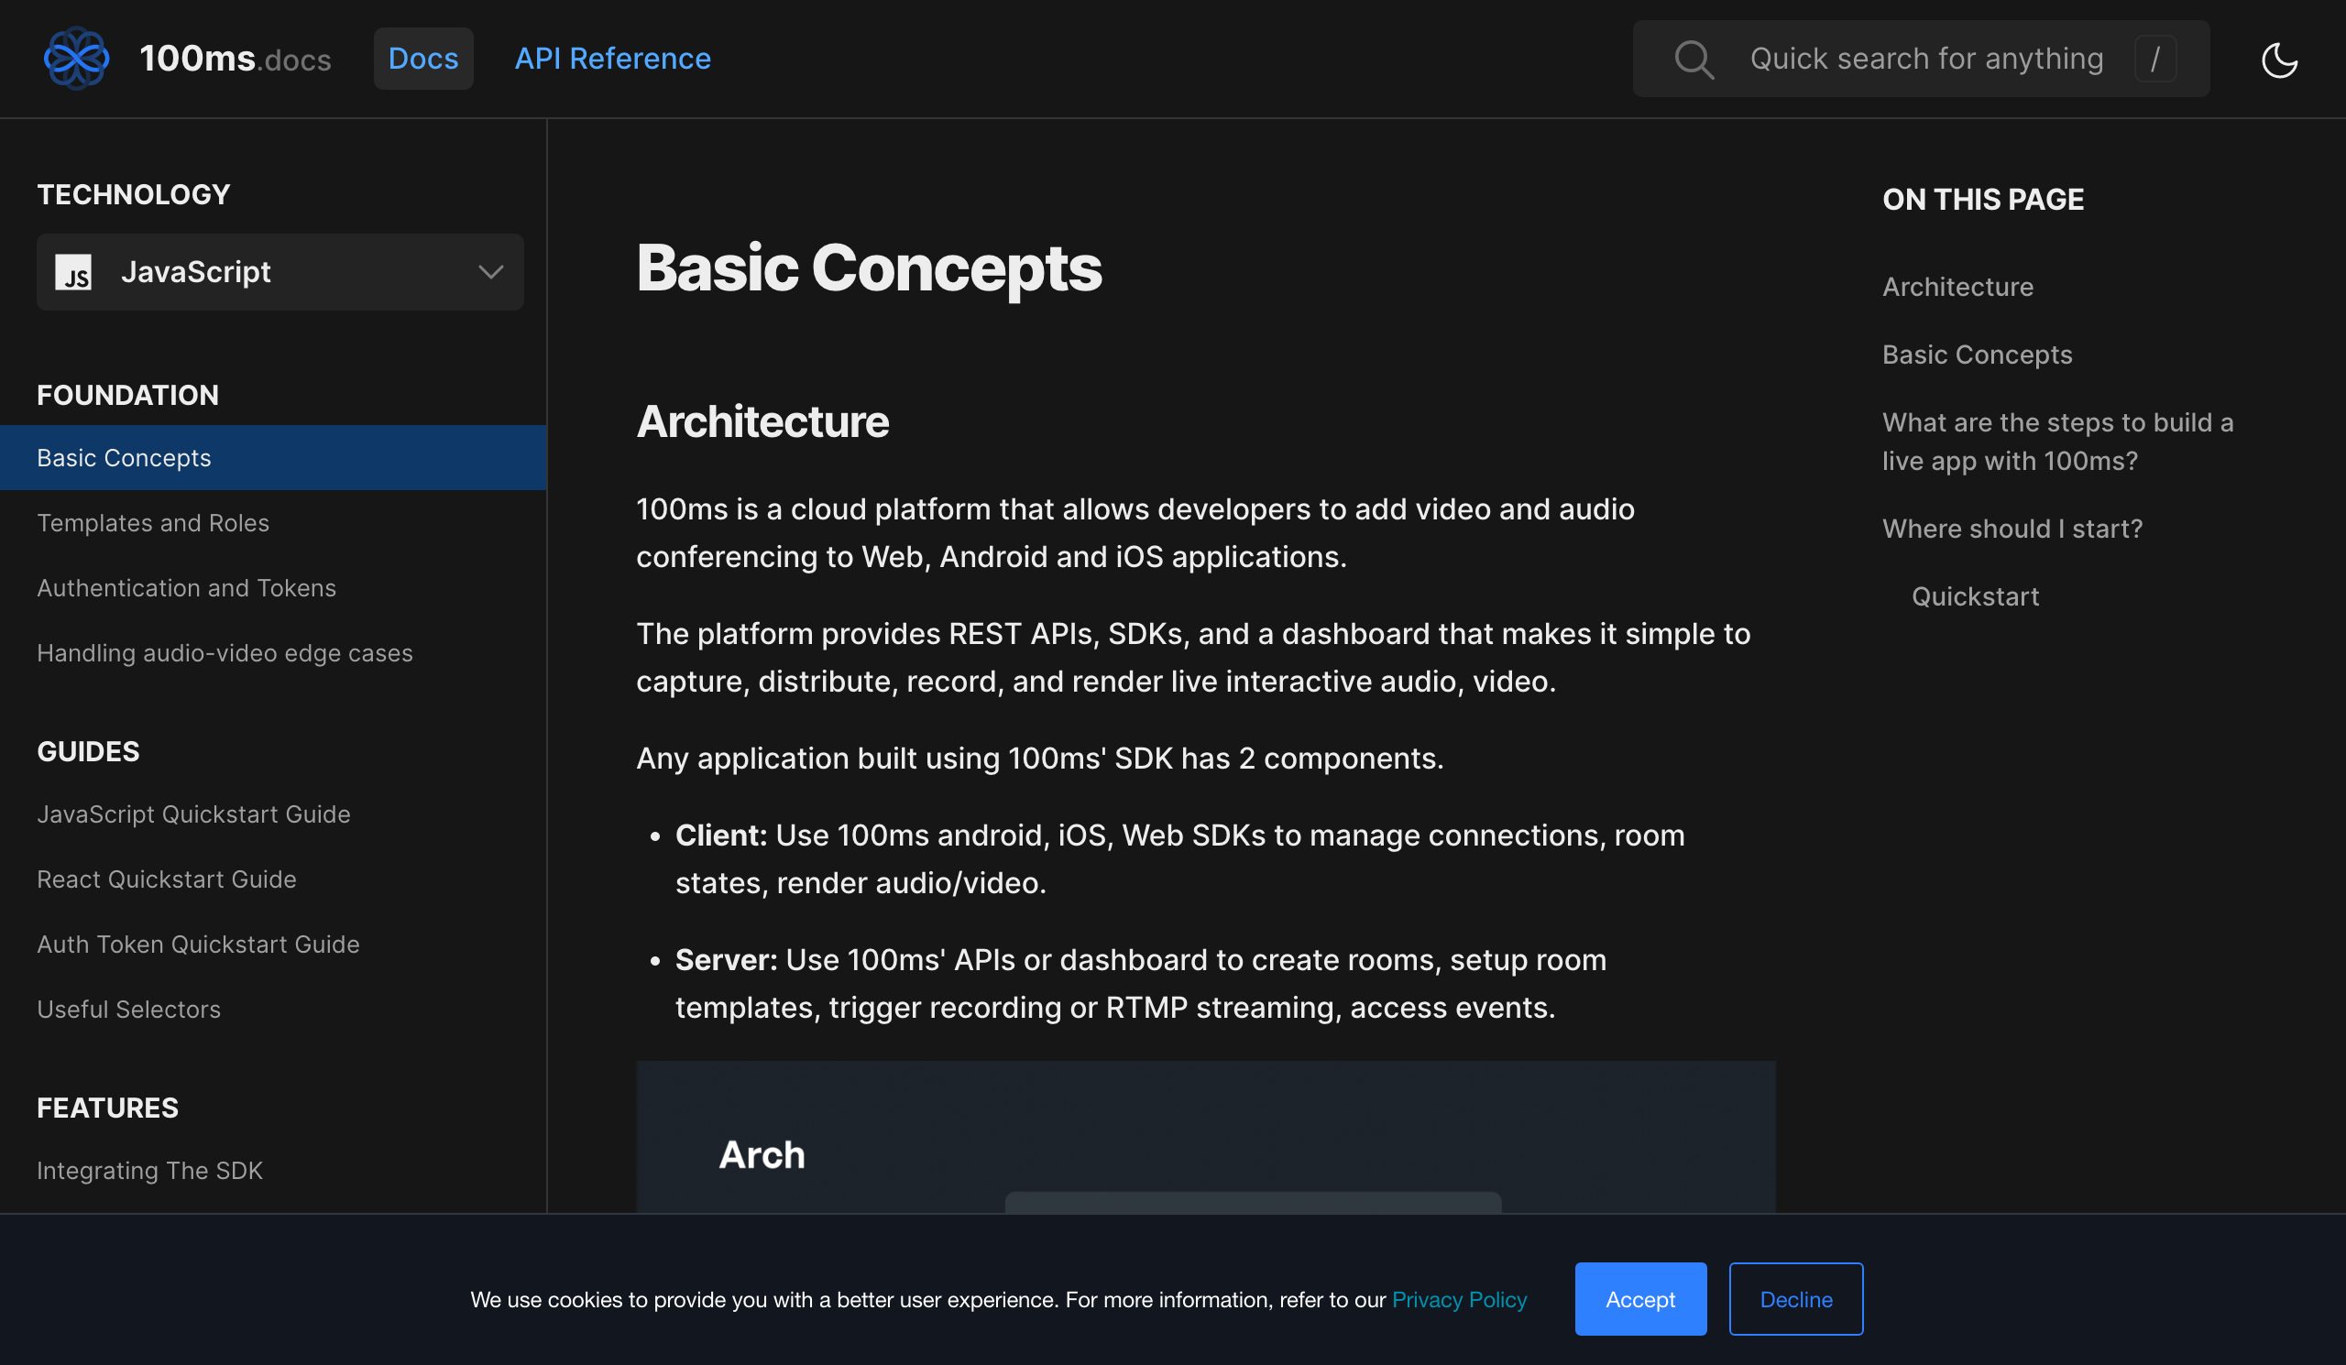Click the TECHNOLOGY section label
The width and height of the screenshot is (2346, 1365).
(133, 194)
